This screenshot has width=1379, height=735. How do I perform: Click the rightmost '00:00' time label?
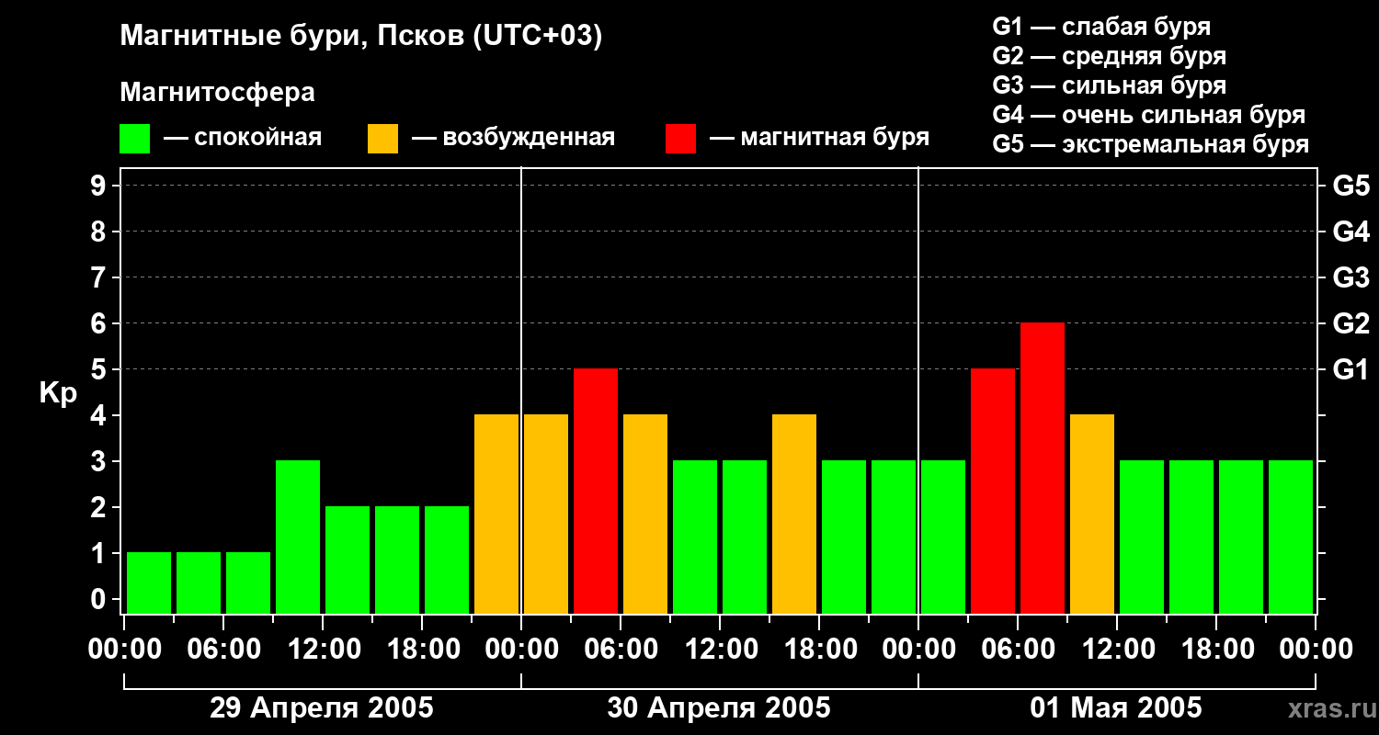coord(1316,650)
